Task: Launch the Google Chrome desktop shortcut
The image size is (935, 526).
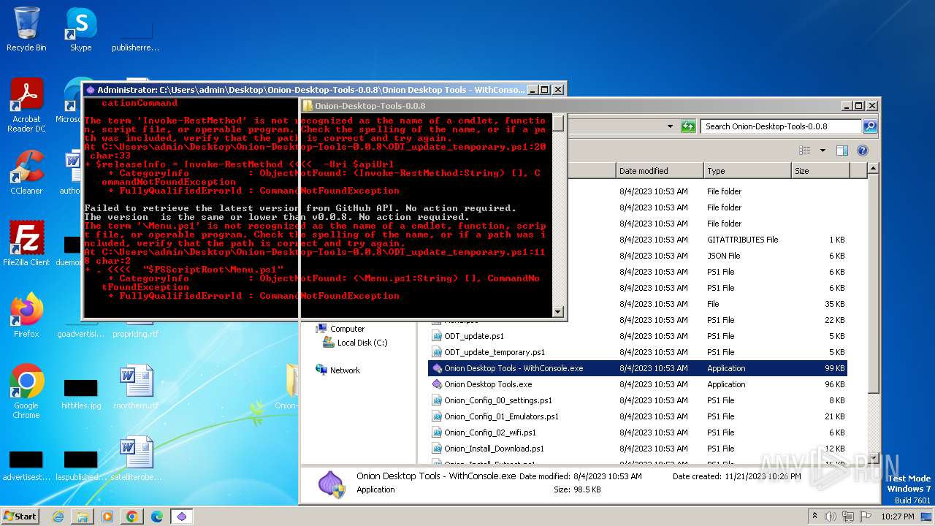Action: coord(26,391)
